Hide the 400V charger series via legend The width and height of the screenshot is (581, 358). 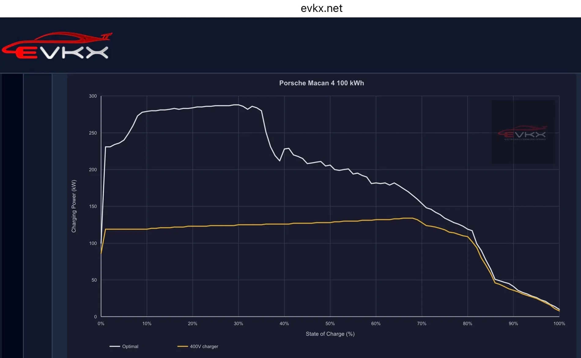pyautogui.click(x=204, y=346)
